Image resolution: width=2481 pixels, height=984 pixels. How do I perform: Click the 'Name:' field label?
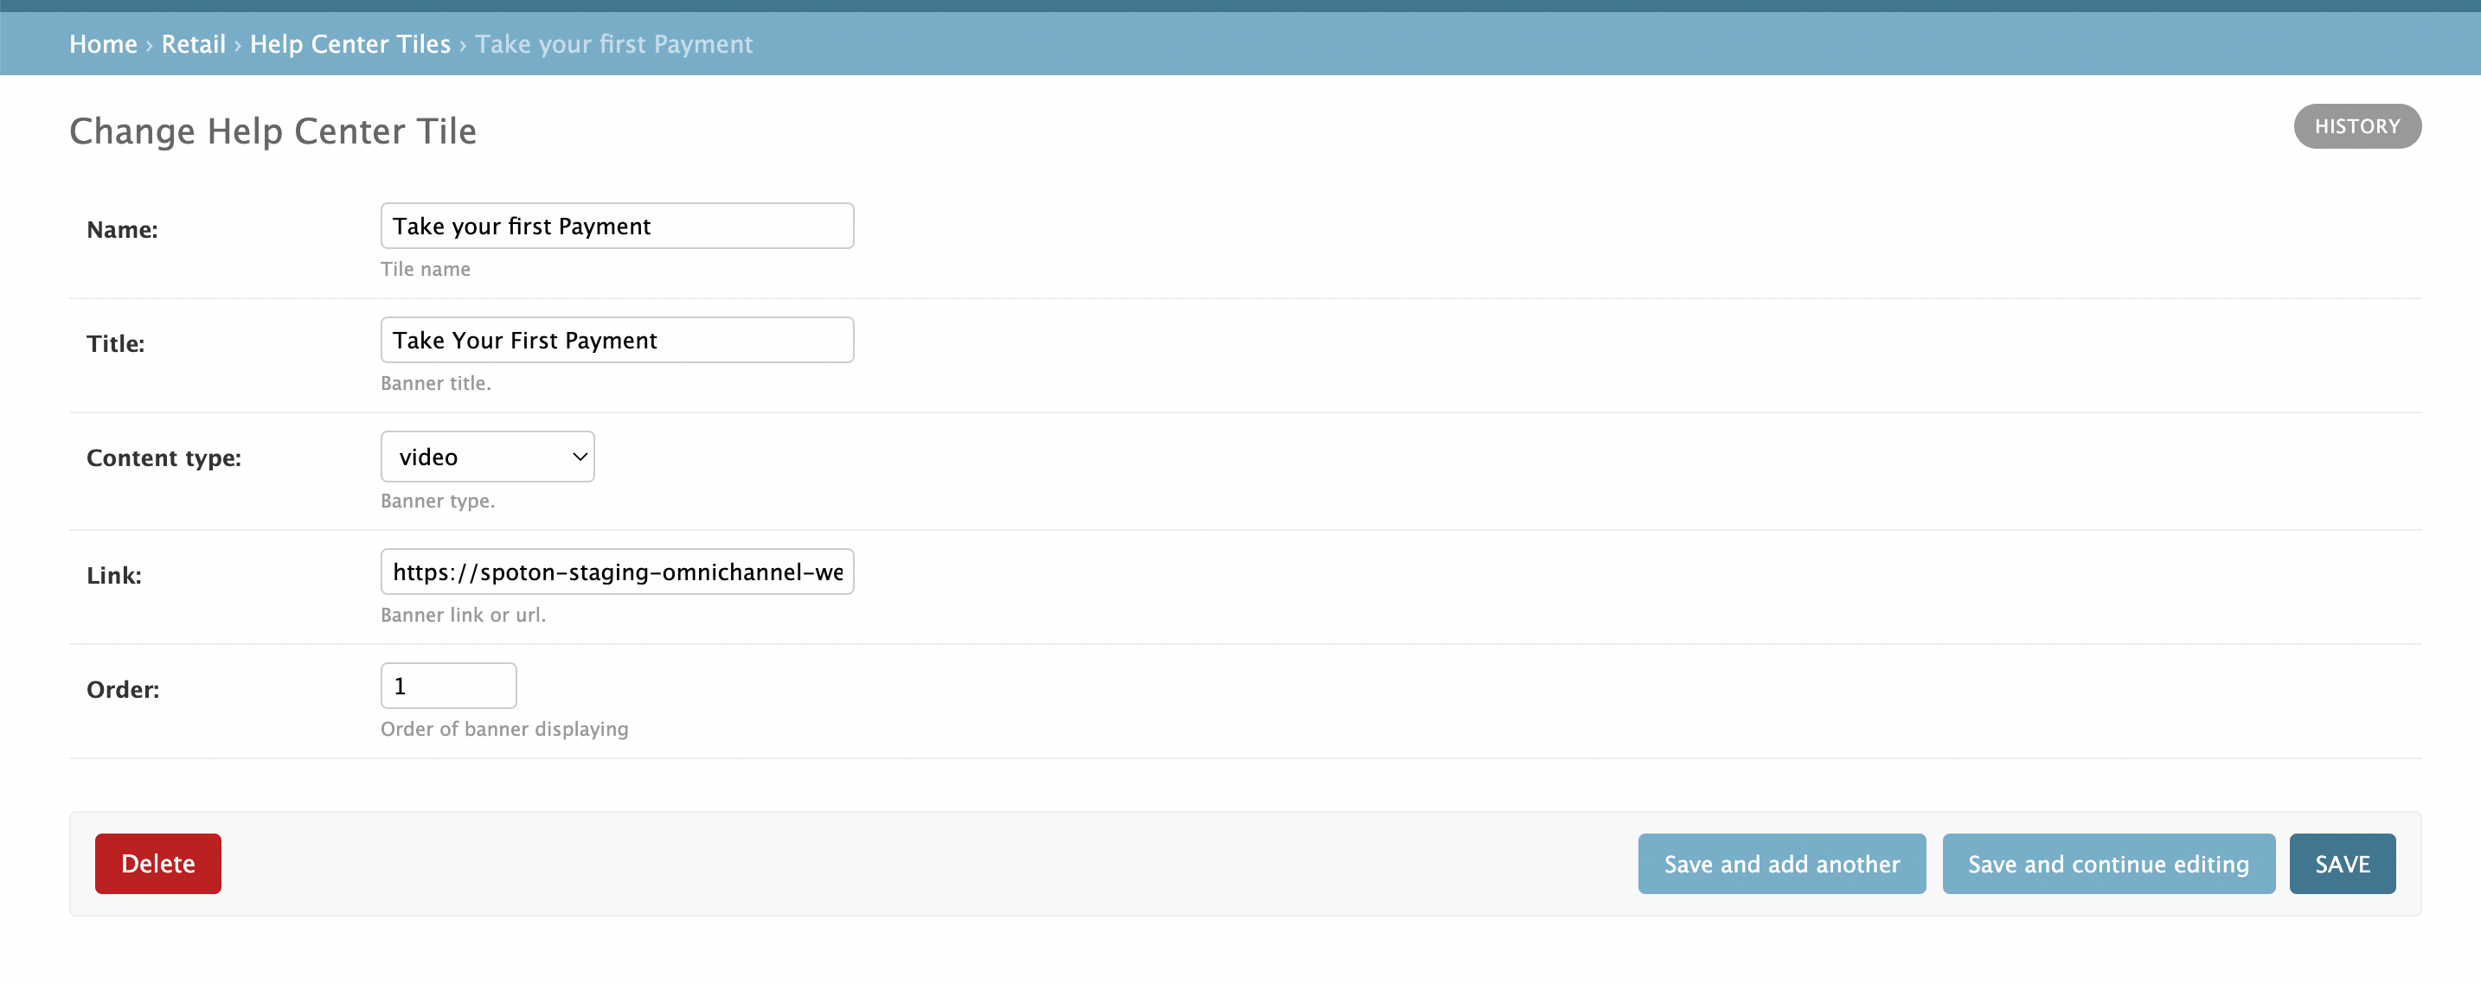[x=122, y=229]
